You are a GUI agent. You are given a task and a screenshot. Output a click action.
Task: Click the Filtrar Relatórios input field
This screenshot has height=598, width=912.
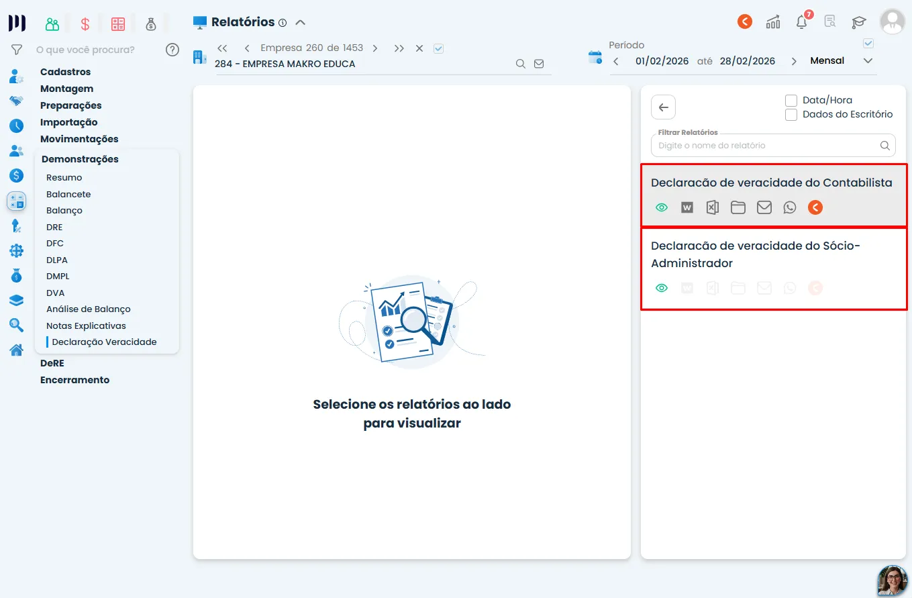773,145
